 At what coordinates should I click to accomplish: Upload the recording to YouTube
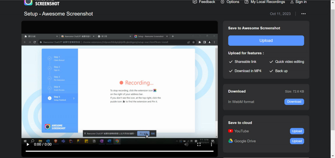point(297,131)
